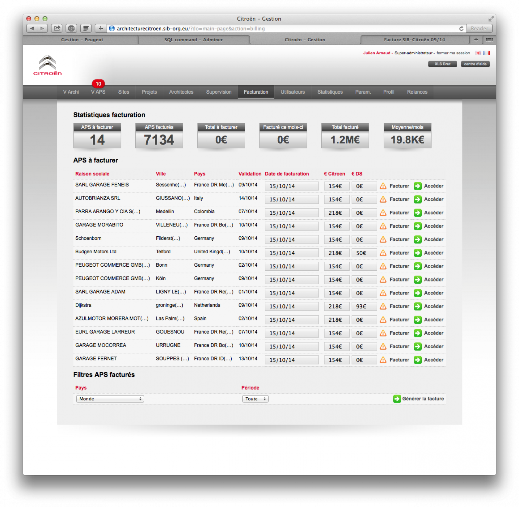Click green arrow for AUTOBRIANZA SRL row

[418, 199]
